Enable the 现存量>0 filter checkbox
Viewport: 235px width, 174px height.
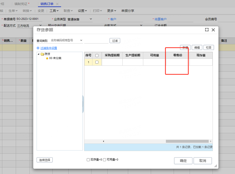tap(88, 160)
